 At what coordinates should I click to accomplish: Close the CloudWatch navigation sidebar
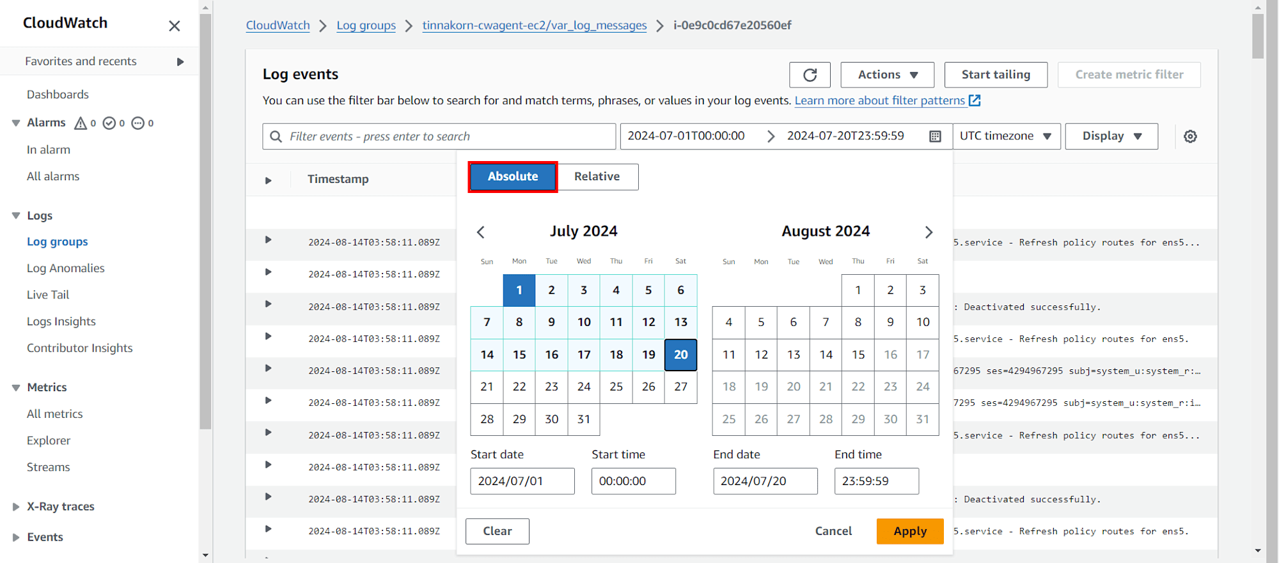click(175, 26)
